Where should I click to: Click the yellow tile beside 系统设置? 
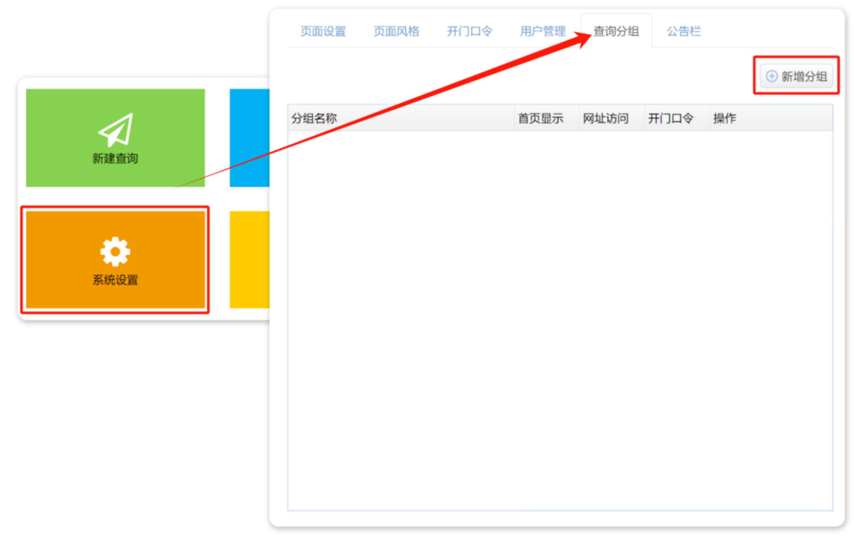(x=249, y=260)
